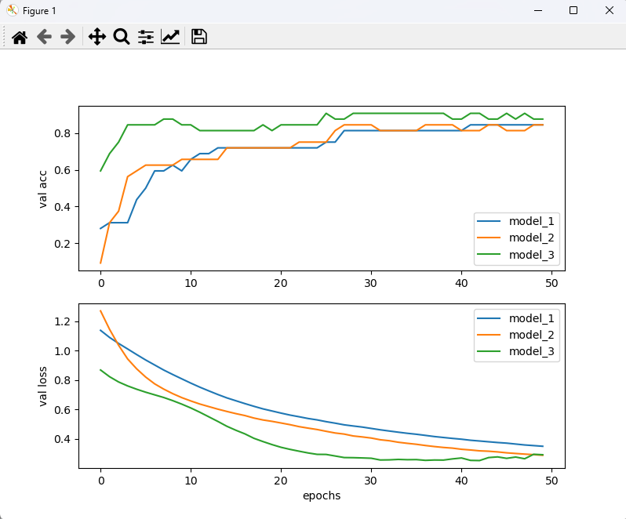This screenshot has height=519, width=626.
Task: Select the zoom-to-rectangle magnifier tool
Action: 122,37
